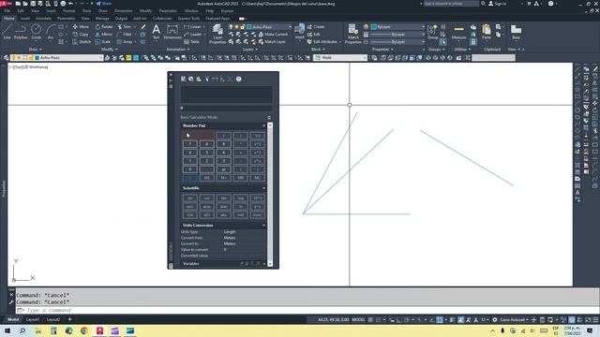Collapse the Units Conversion section
Image resolution: width=600 pixels, height=337 pixels.
263,226
